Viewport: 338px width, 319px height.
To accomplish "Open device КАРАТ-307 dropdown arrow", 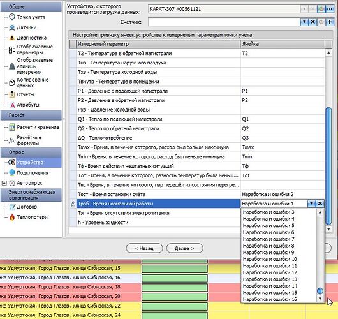I will (x=304, y=9).
